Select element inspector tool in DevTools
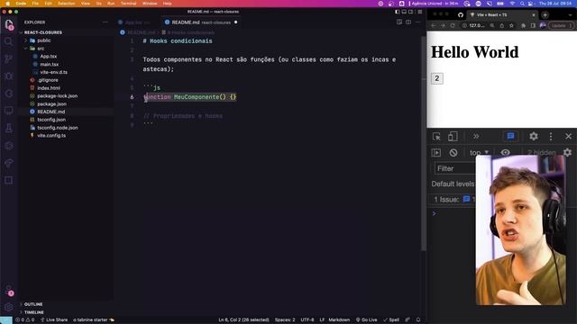 tap(436, 136)
